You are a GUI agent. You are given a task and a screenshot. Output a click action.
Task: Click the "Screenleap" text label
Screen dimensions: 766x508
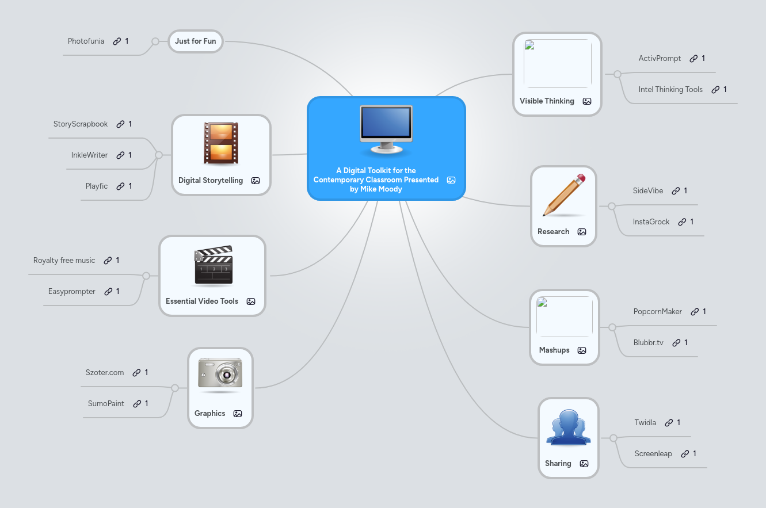[x=653, y=454]
